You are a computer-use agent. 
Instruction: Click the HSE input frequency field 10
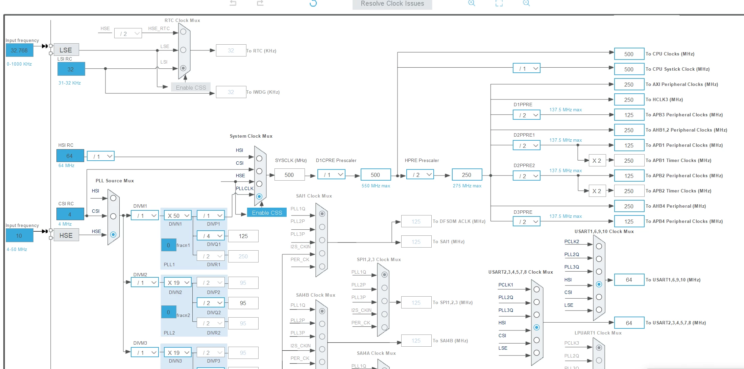[19, 235]
